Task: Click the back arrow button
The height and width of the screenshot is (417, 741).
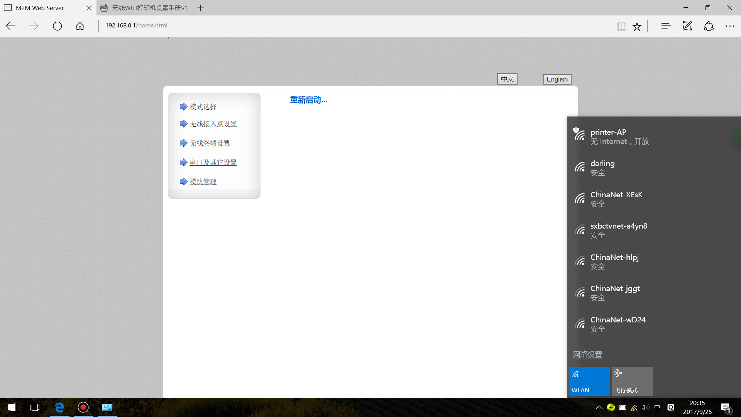Action: pyautogui.click(x=11, y=26)
